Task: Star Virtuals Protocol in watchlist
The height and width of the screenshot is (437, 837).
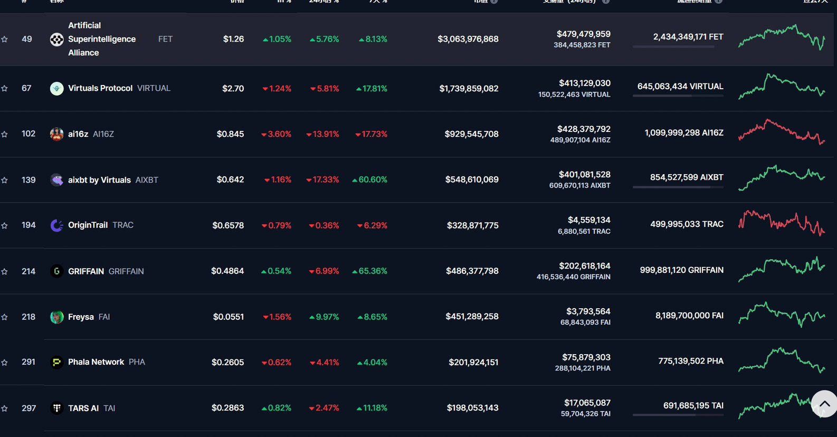Action: click(x=4, y=89)
